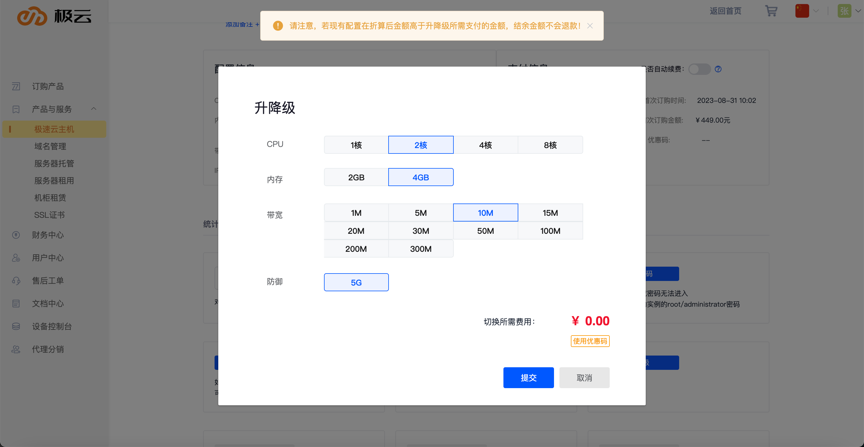
Task: Click the 极云 logo
Action: click(x=54, y=16)
